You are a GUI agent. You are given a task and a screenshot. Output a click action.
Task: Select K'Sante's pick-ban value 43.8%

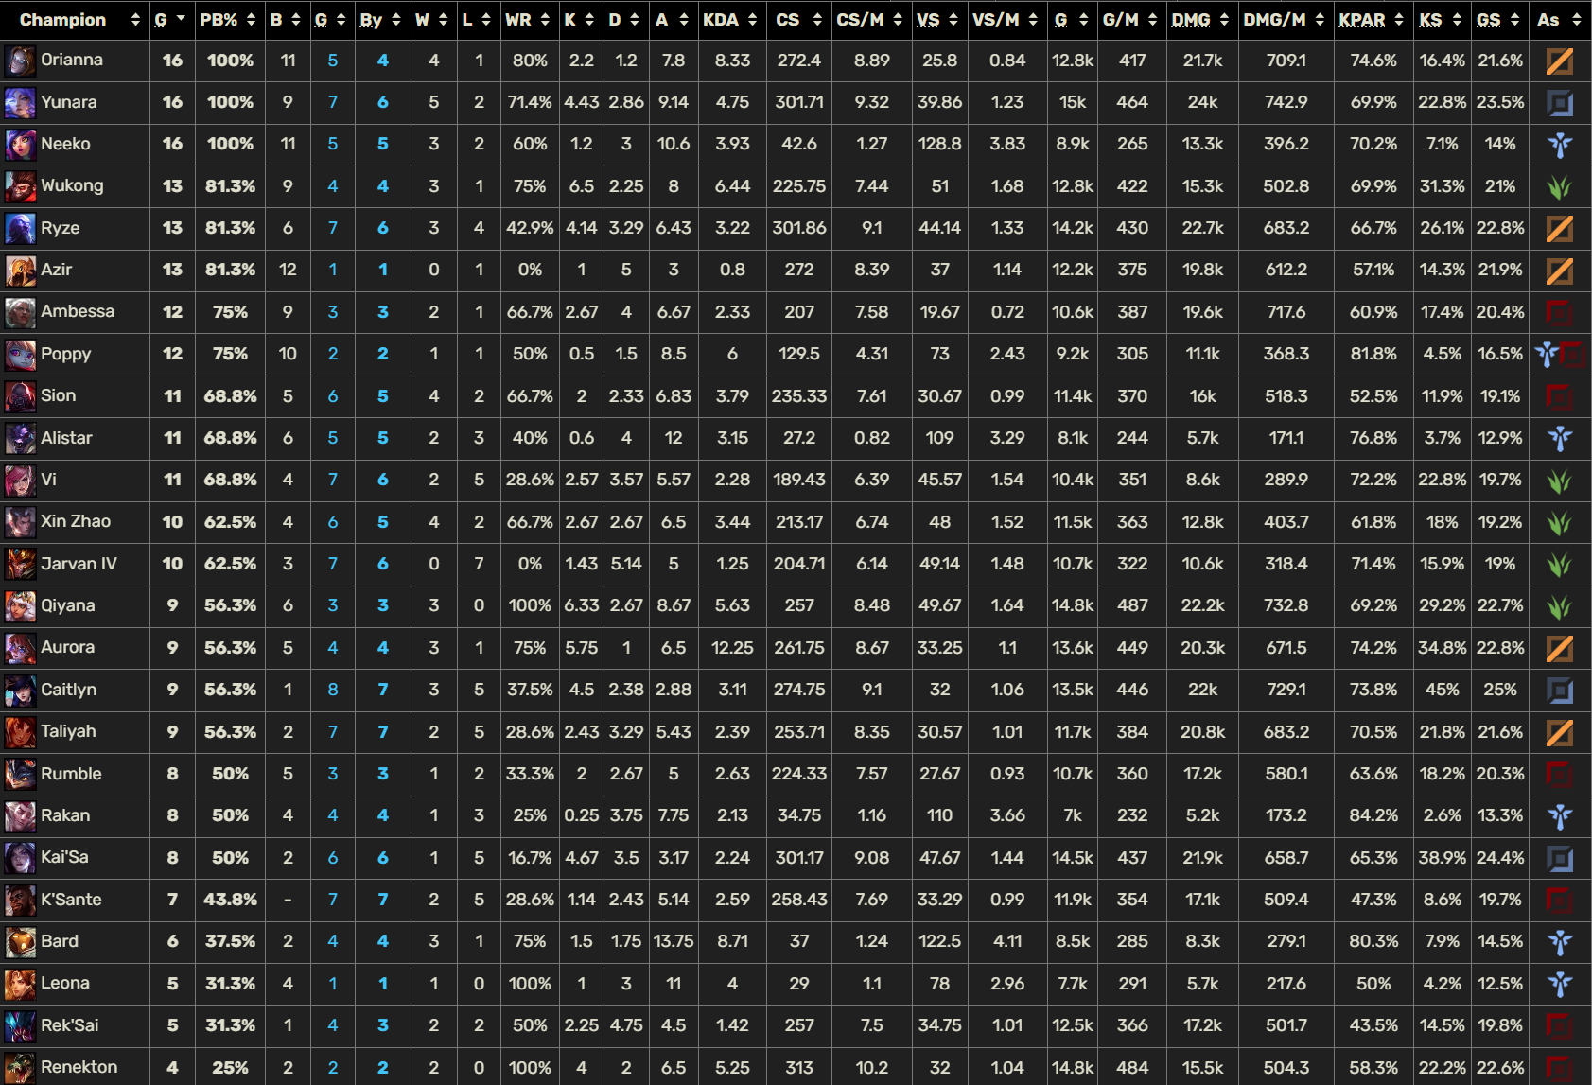point(230,900)
